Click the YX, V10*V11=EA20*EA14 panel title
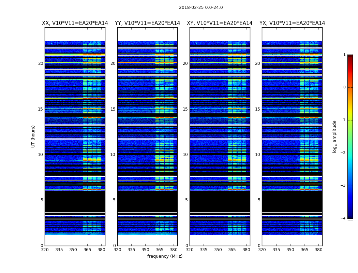 click(292, 23)
